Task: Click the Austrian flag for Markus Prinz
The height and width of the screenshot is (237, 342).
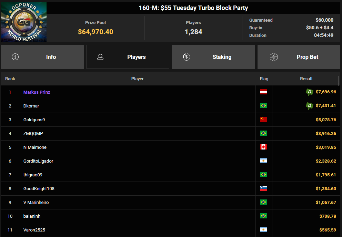Action: pos(263,92)
